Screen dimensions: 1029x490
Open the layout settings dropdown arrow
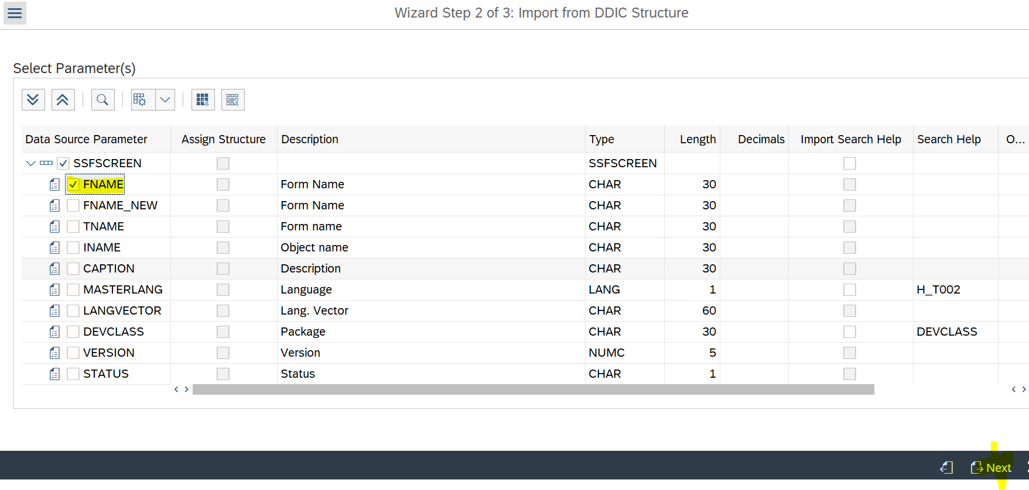pyautogui.click(x=165, y=100)
